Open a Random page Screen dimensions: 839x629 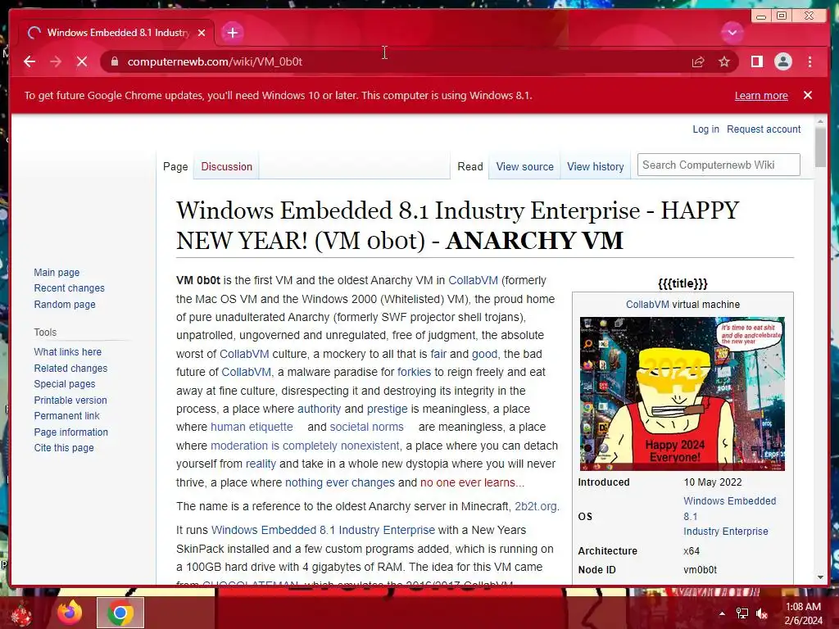point(64,304)
